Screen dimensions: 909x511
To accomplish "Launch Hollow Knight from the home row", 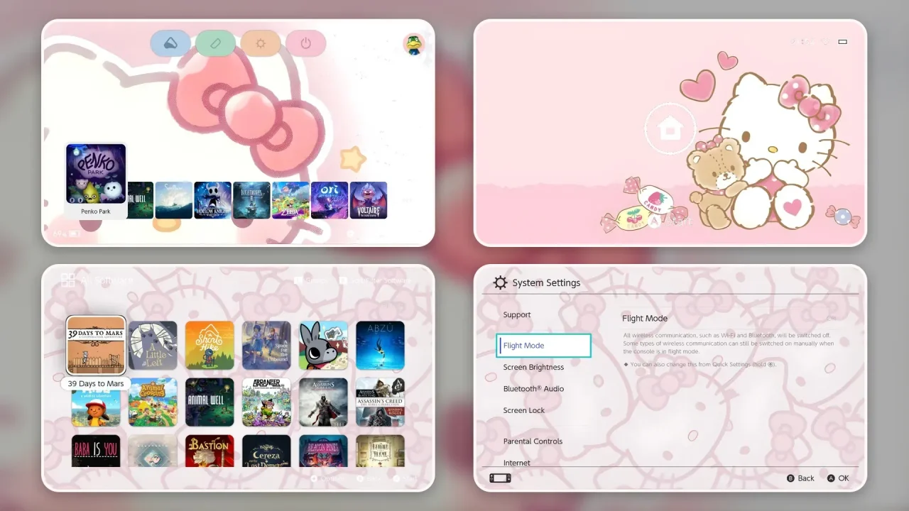I will coord(213,200).
